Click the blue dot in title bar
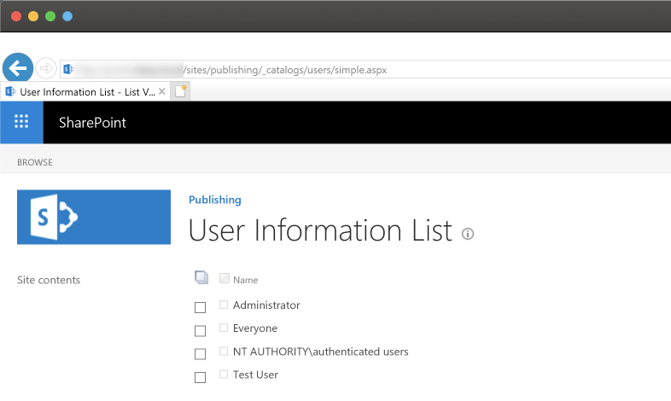 67,16
